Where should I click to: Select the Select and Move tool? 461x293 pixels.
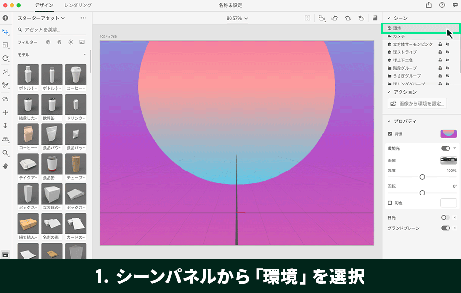pyautogui.click(x=5, y=32)
